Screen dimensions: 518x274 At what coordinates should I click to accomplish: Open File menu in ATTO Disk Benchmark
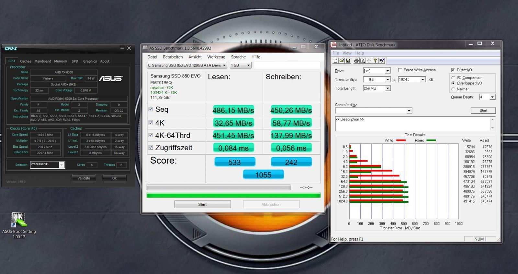tap(336, 53)
